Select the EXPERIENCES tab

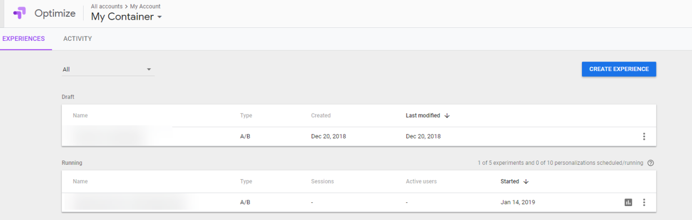pos(24,39)
